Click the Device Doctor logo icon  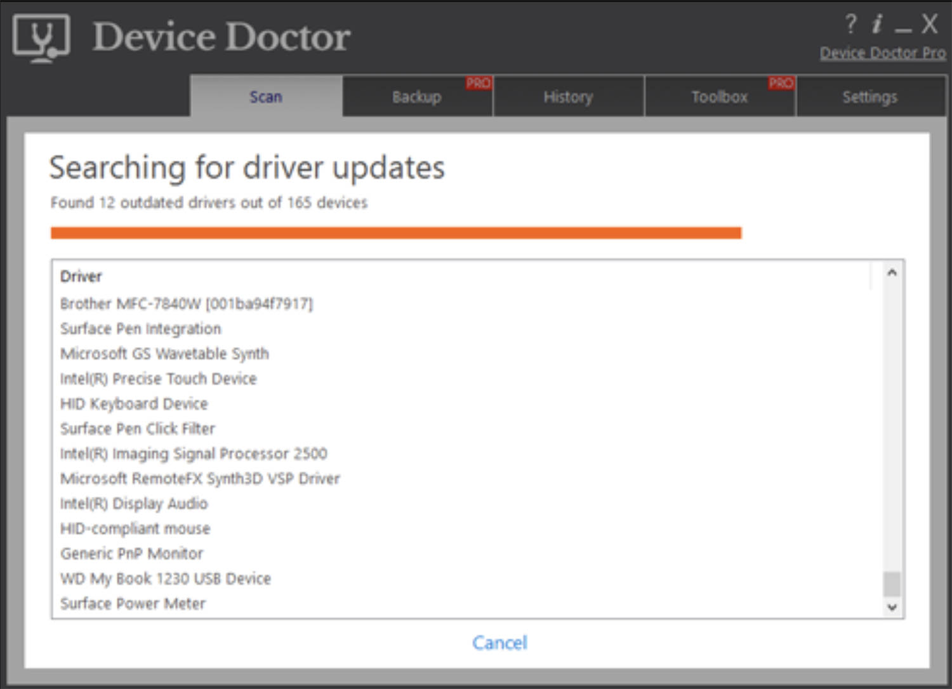click(x=42, y=37)
